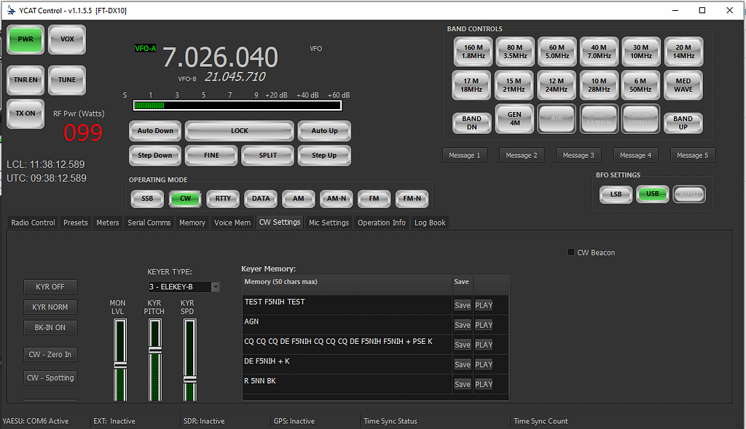Screen dimensions: 746x429
Task: Select the 20 M 14MHz band button
Action: (x=683, y=52)
